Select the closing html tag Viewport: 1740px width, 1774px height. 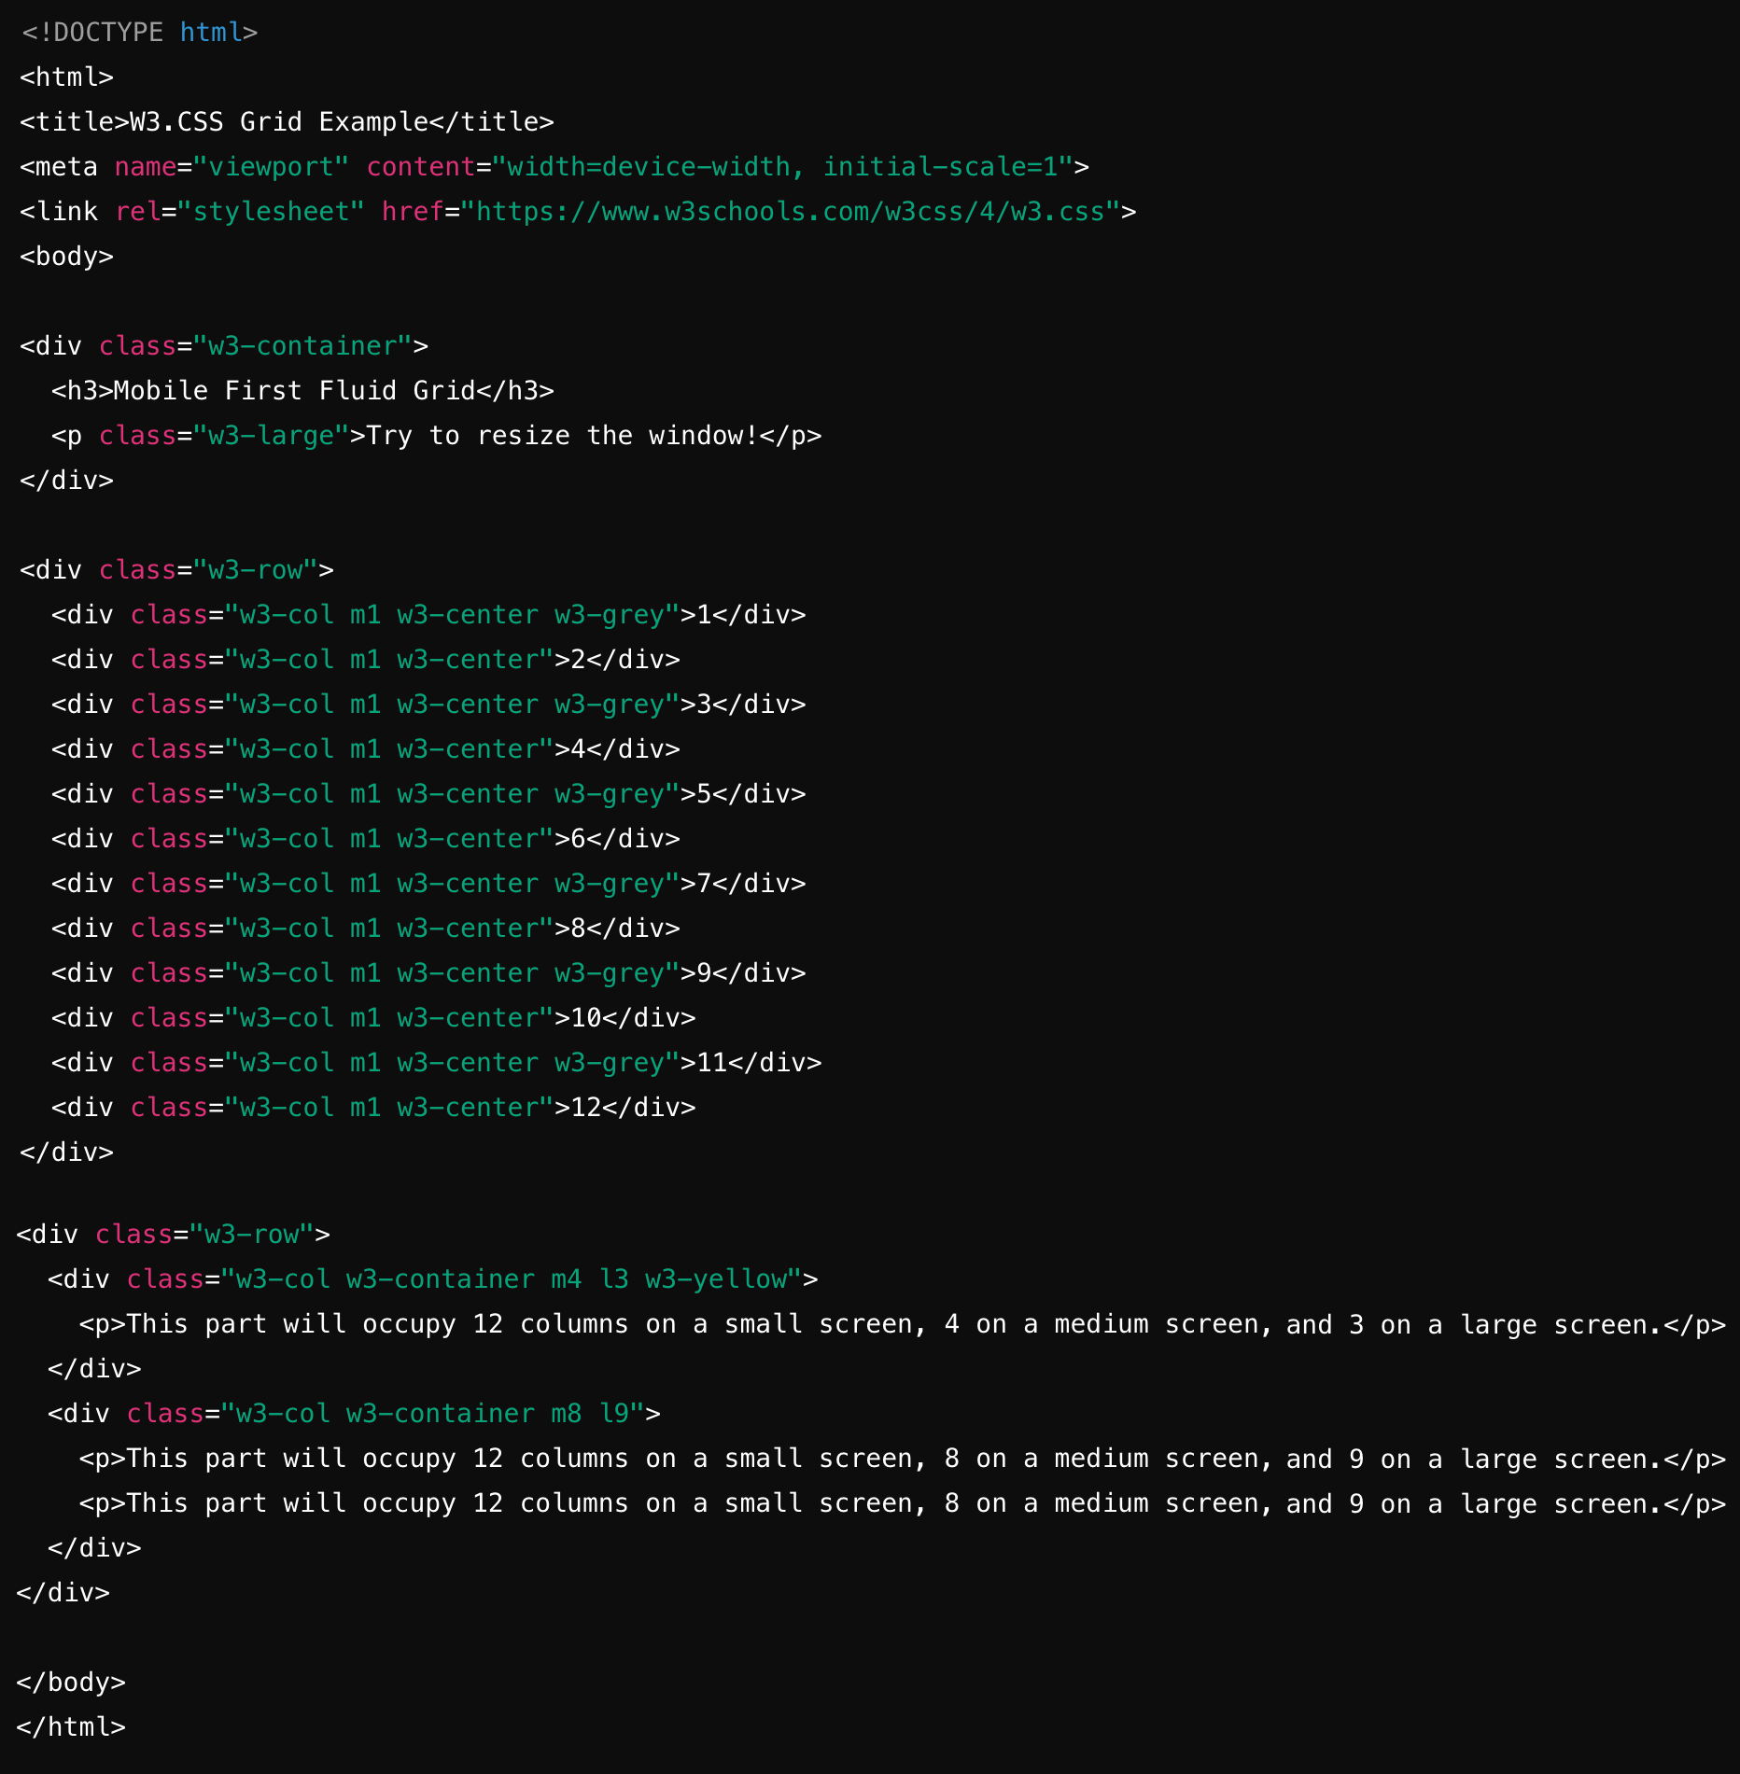(x=70, y=1726)
